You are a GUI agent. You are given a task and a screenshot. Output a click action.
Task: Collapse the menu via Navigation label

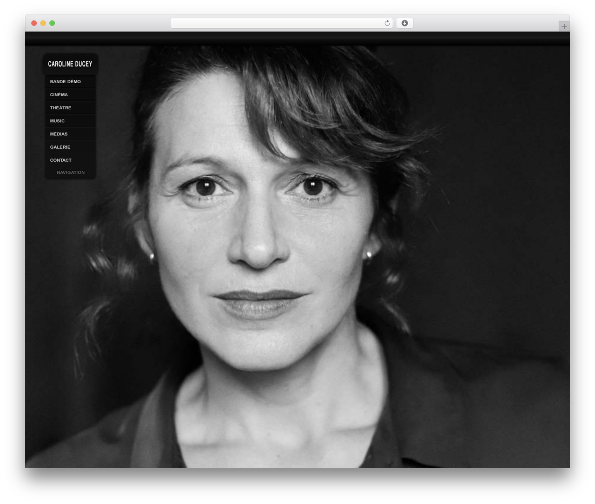point(71,172)
